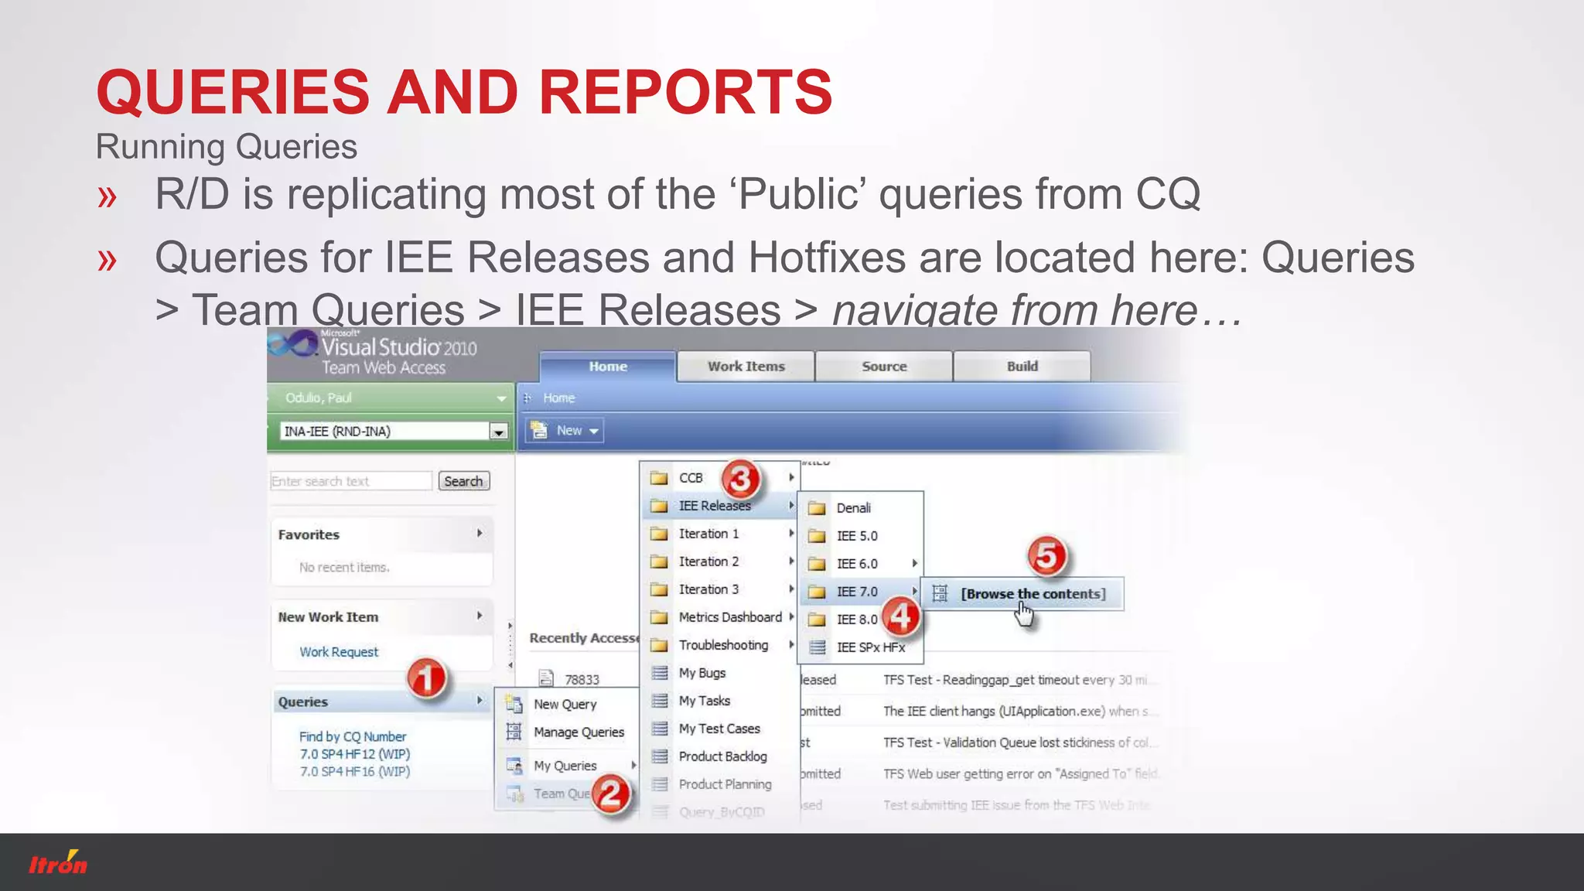Screen dimensions: 1584x891
Task: Click the Product Backlog query icon
Action: click(x=659, y=756)
